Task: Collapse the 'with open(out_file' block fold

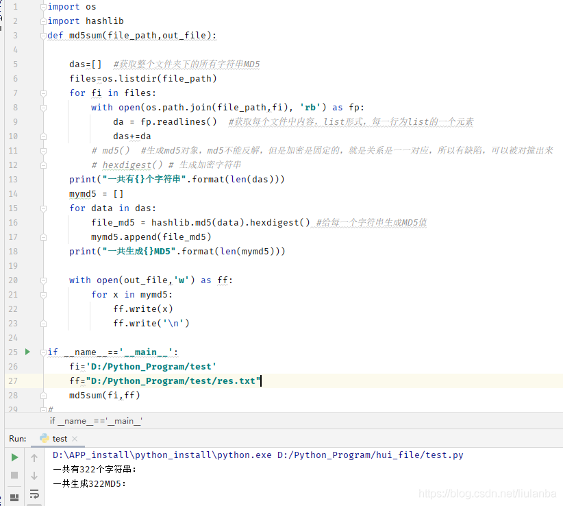Action: point(43,280)
